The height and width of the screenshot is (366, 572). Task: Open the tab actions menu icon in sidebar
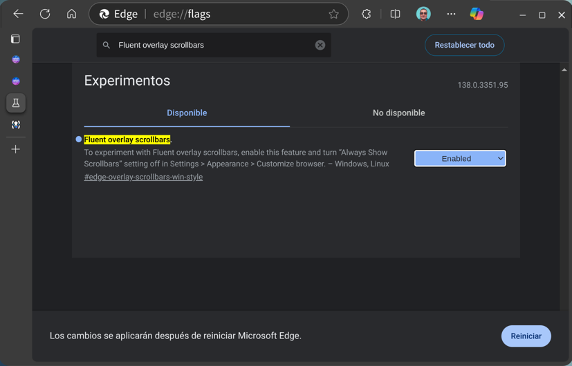[x=15, y=39]
